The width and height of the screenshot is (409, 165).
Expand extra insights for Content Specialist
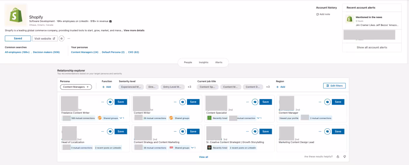point(259,118)
